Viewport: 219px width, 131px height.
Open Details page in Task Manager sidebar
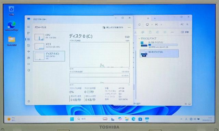tap(28, 64)
